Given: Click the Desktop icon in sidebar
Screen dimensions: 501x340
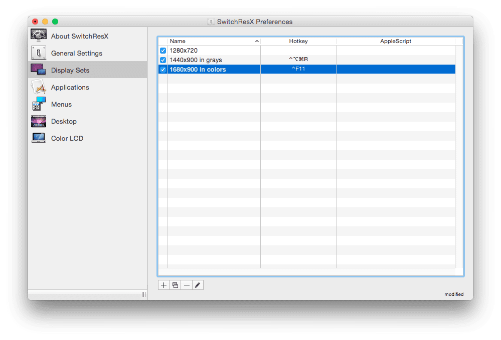Looking at the screenshot, I should pos(39,121).
